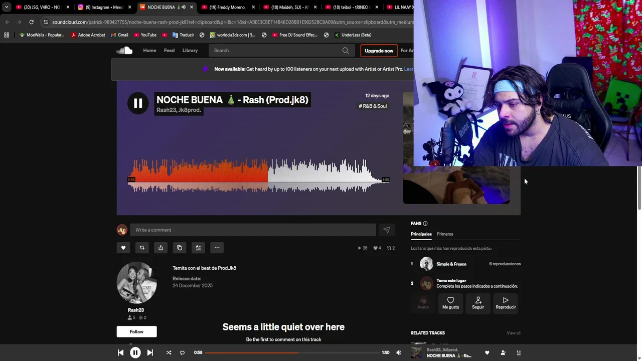Toggle repeat in player bar
The width and height of the screenshot is (642, 361).
click(182, 352)
